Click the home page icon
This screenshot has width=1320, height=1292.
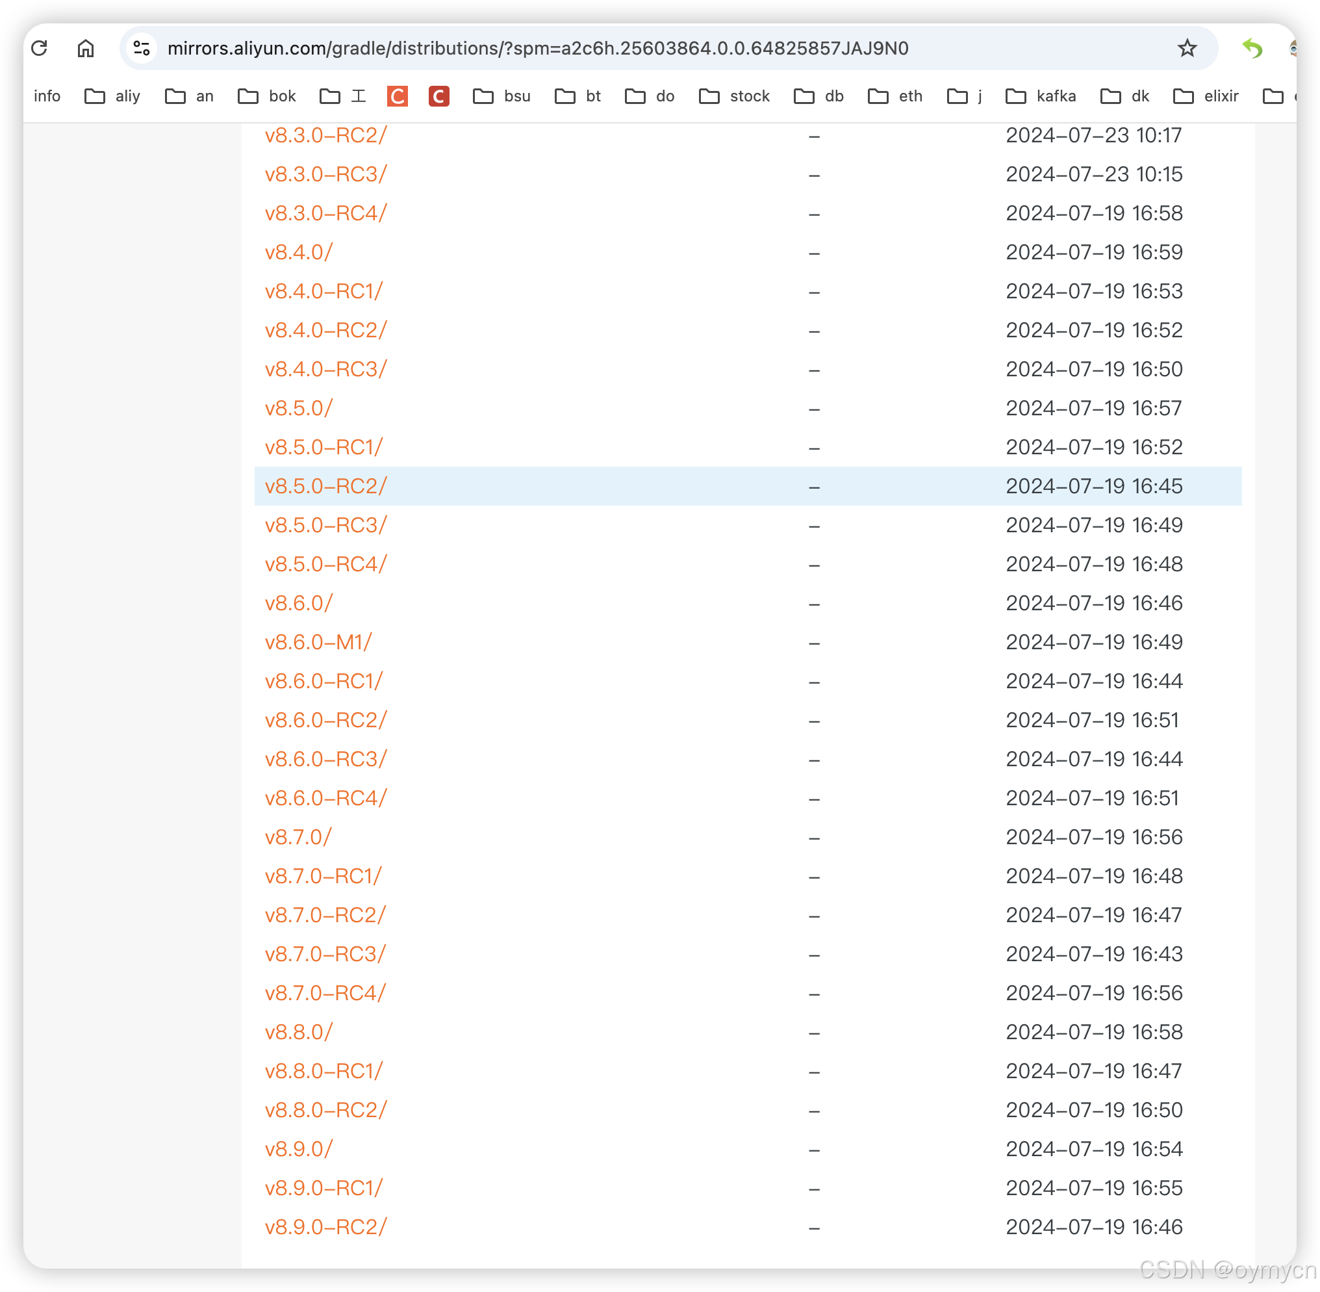(86, 48)
